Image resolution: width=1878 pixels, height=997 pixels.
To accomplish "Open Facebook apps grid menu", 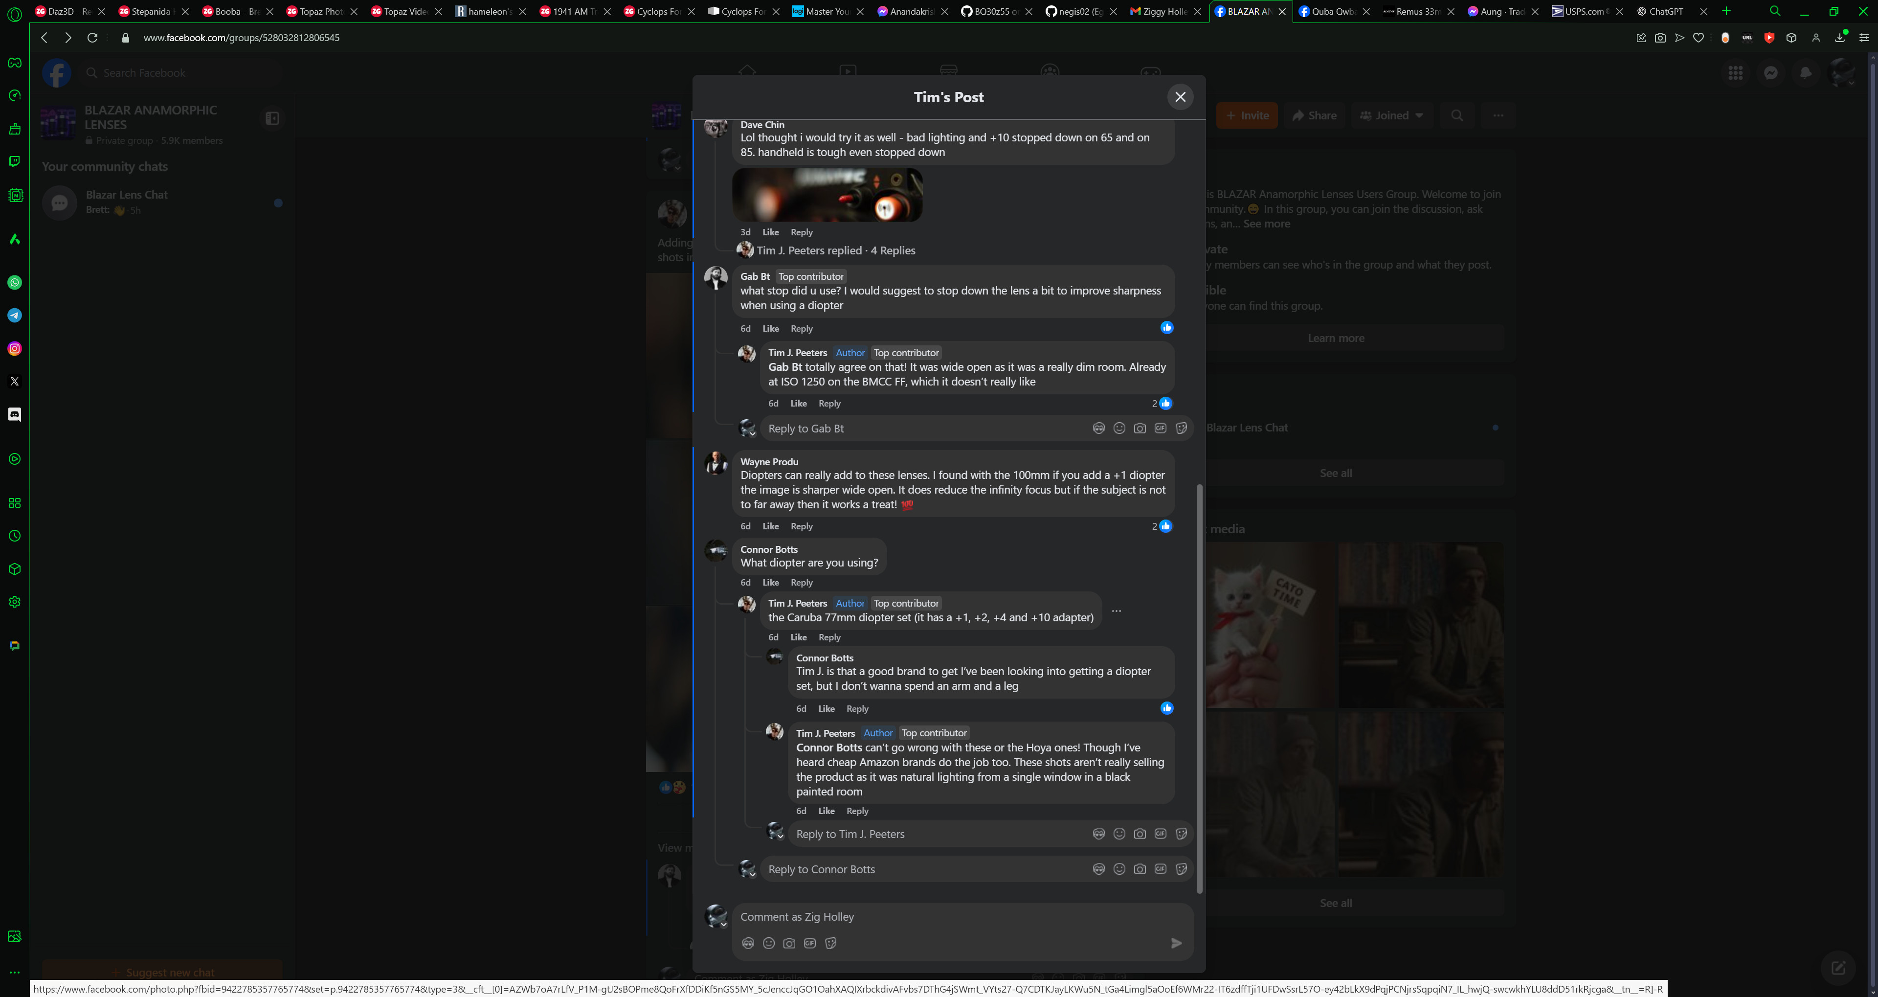I will pos(1736,72).
